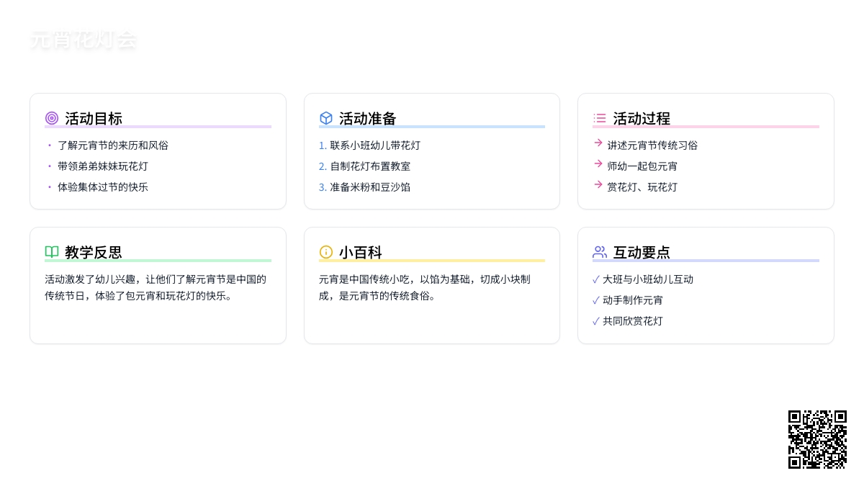Click list item 联系小班幼儿带花灯
864x486 pixels.
point(375,145)
